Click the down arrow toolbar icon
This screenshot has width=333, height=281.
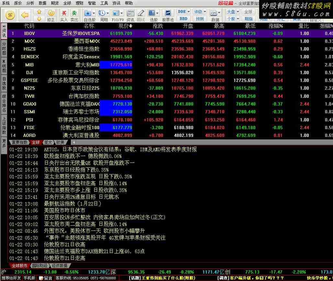(39, 19)
